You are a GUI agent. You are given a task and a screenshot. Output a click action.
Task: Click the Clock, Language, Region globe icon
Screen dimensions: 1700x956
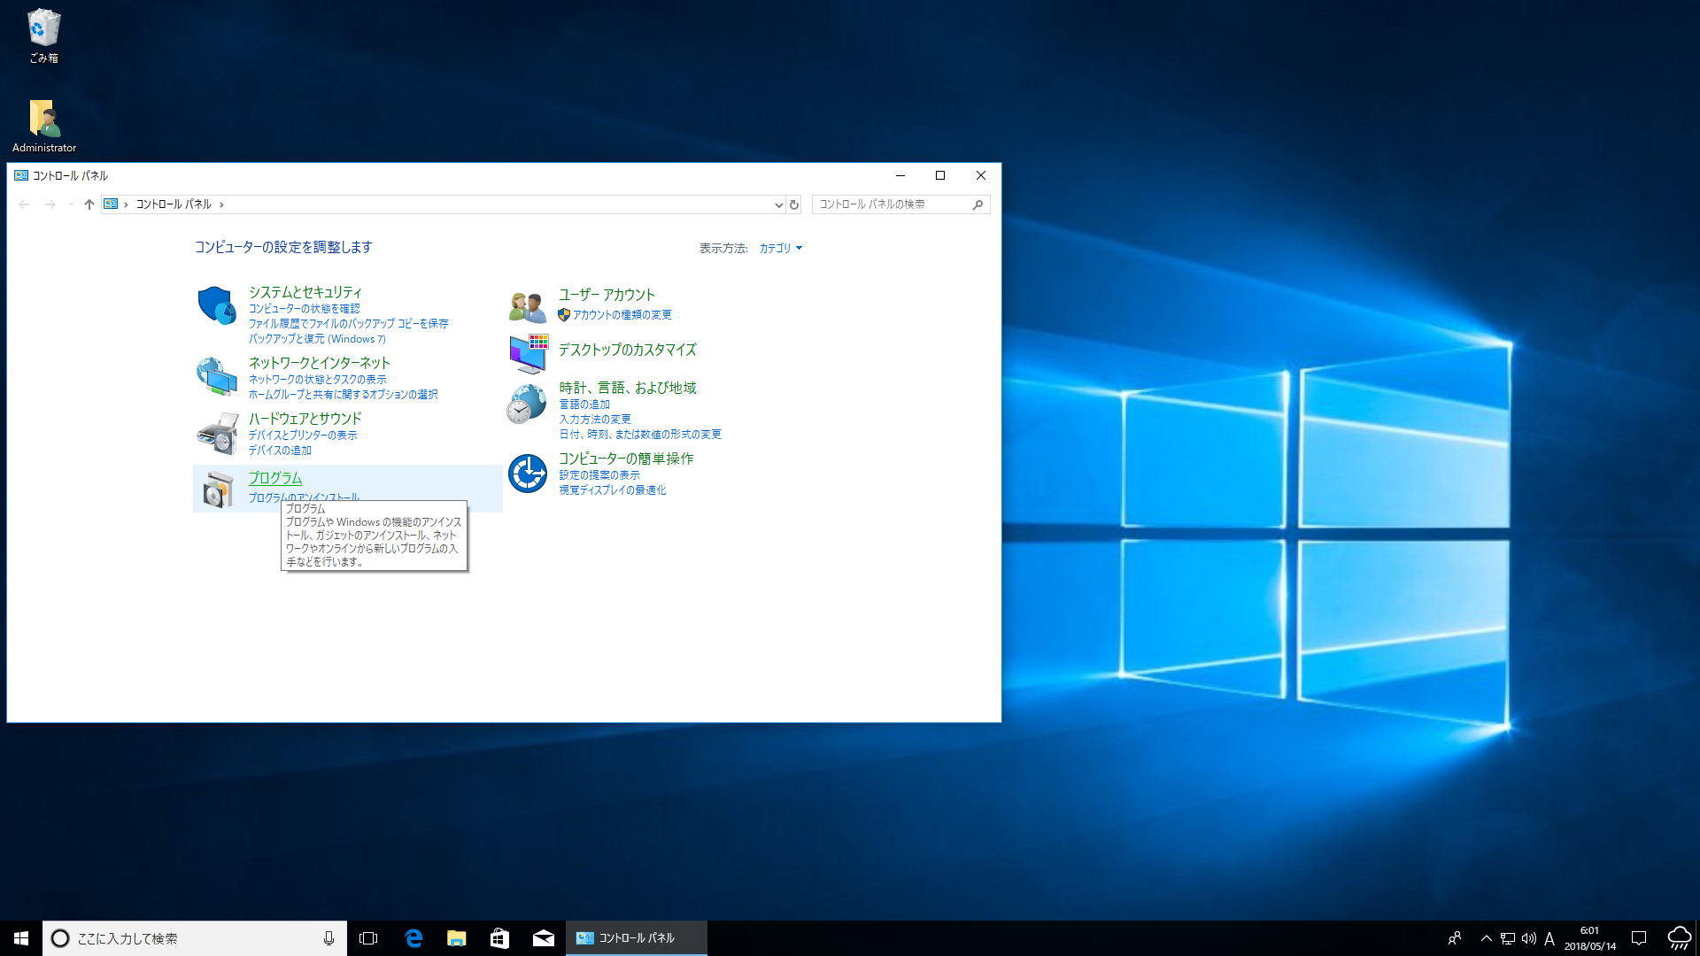527,404
